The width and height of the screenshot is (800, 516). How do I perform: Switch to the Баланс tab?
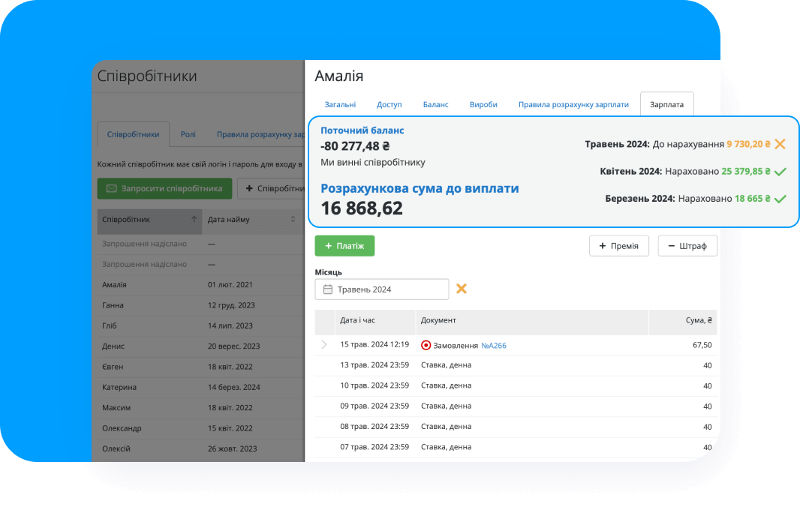[x=435, y=105]
